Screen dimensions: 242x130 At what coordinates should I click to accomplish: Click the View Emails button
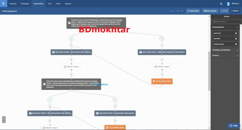(193, 11)
